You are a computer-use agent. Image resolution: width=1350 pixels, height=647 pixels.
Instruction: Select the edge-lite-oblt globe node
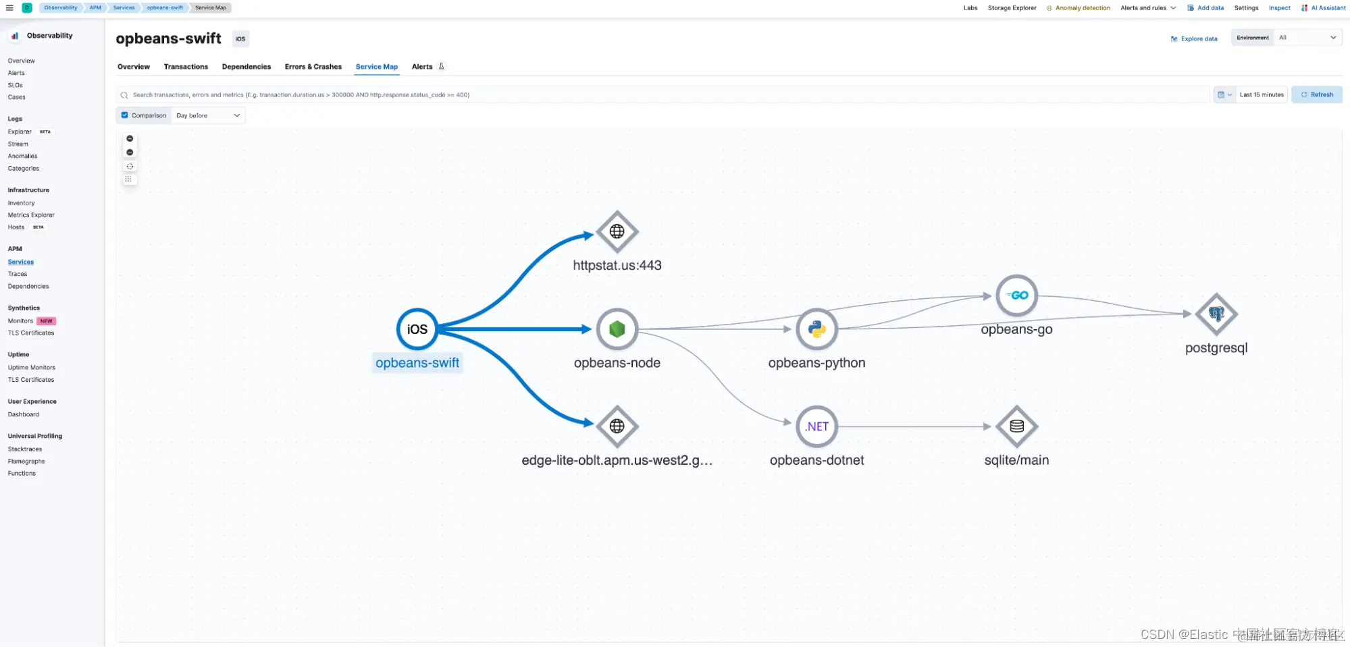click(617, 426)
